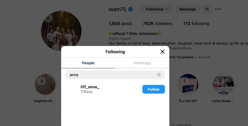
Task: Open the tiff_anna_ profile link
Action: [x=90, y=87]
